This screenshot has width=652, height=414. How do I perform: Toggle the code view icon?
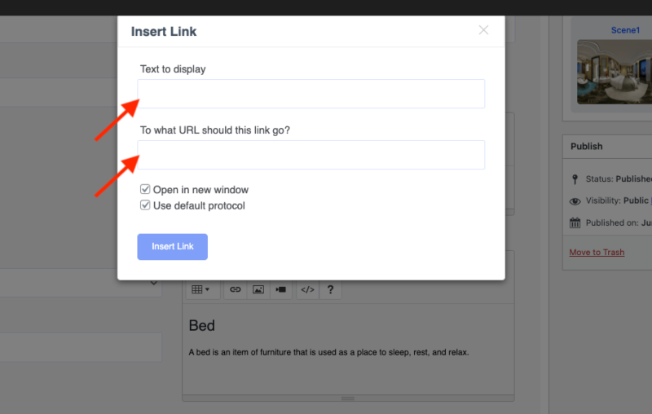[308, 289]
